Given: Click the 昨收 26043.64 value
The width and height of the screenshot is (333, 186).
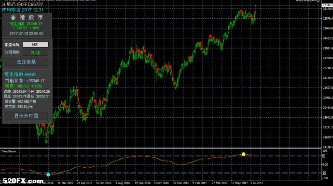Looking at the screenshot, I should click(15, 91).
